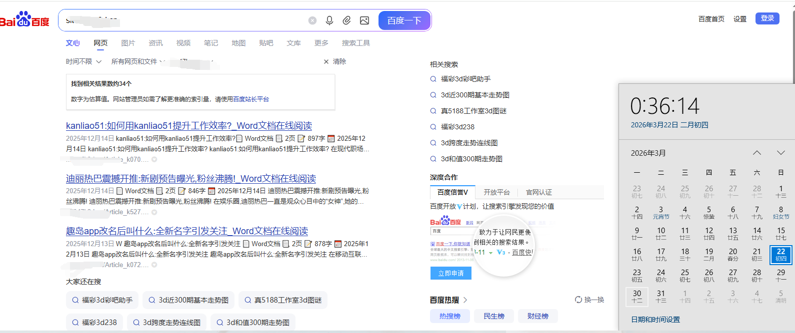The width and height of the screenshot is (795, 333).
Task: Click 真5188工作室3d图谜 in sidebar list
Action: coord(473,111)
